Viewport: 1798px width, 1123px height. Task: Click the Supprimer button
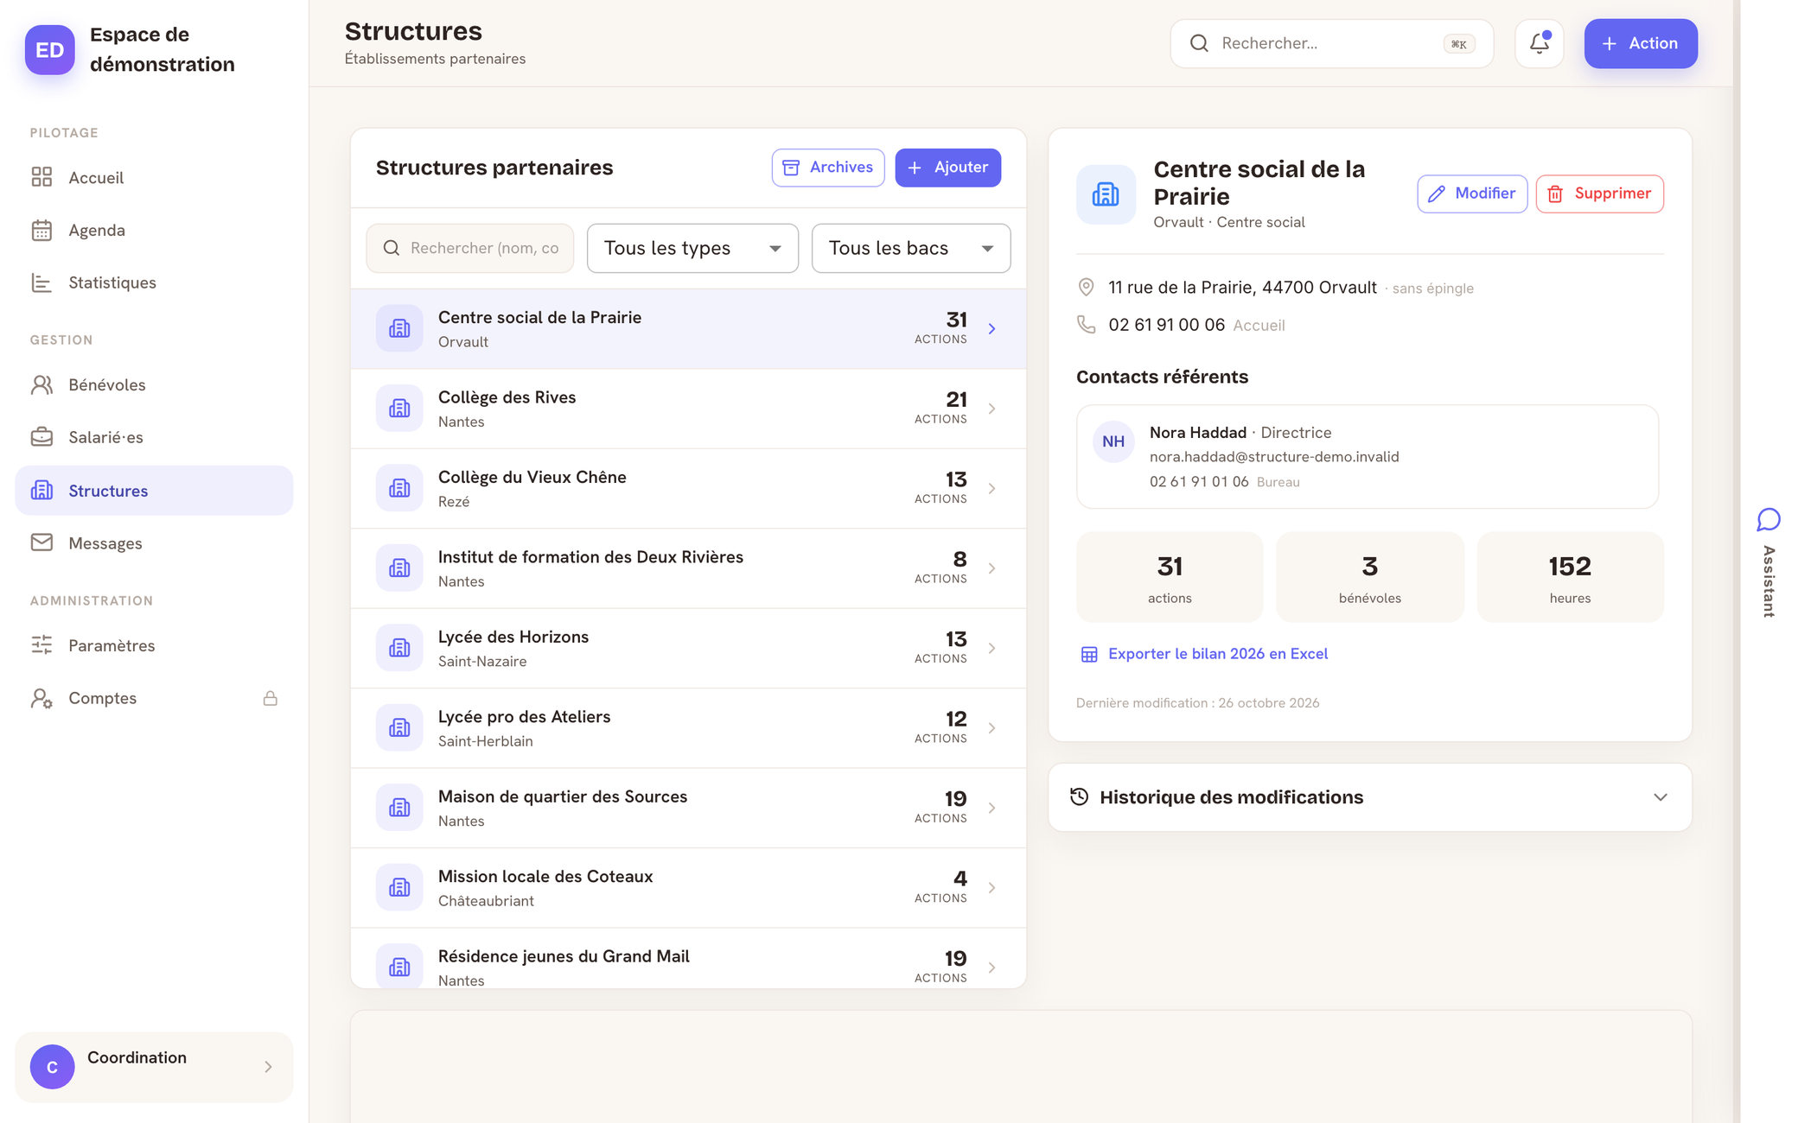tap(1600, 194)
